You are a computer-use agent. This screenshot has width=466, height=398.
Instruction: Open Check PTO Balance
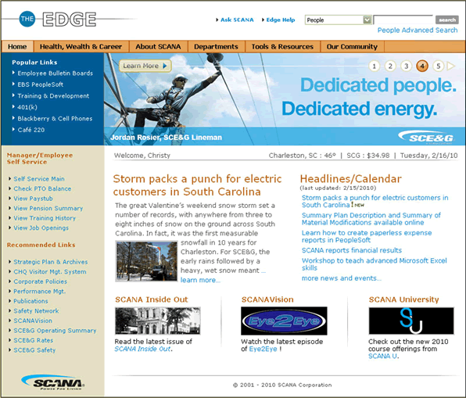coord(42,188)
